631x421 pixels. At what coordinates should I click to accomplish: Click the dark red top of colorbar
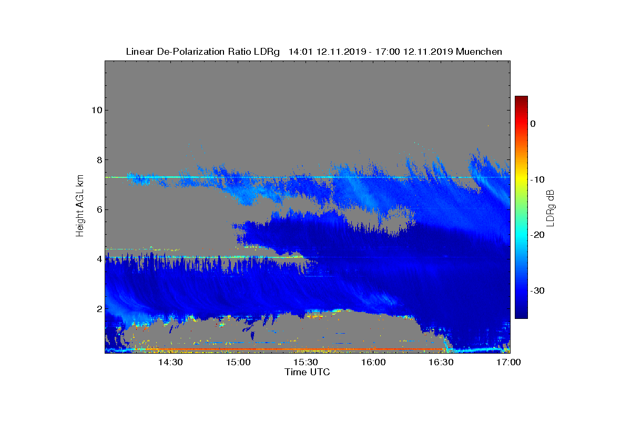tap(521, 99)
